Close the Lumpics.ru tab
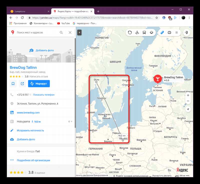200x184 pixels. point(48,11)
